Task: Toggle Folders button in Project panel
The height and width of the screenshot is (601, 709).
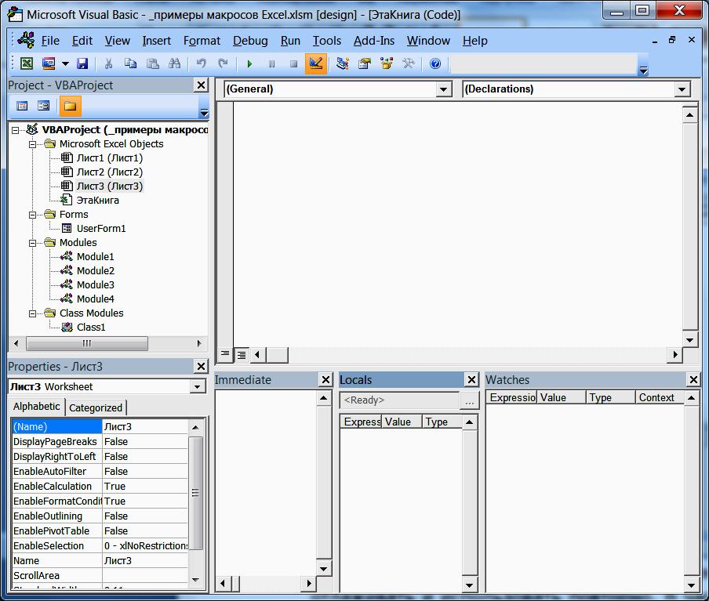Action: [70, 107]
